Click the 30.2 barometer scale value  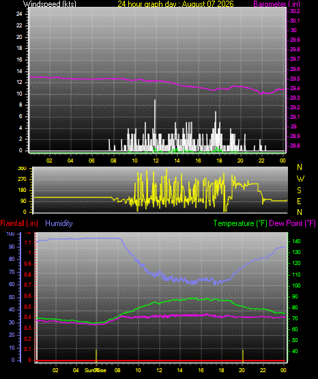pos(295,11)
